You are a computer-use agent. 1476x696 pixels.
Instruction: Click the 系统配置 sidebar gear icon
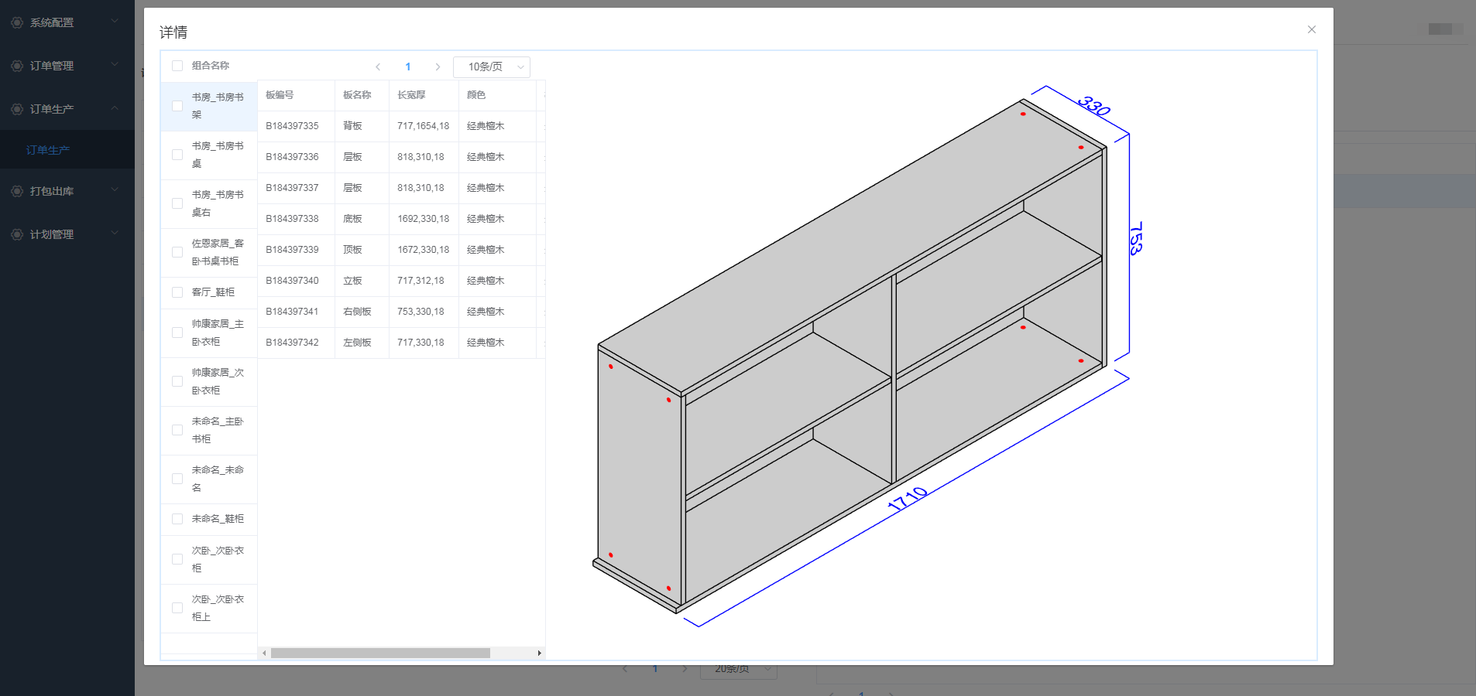(x=17, y=22)
